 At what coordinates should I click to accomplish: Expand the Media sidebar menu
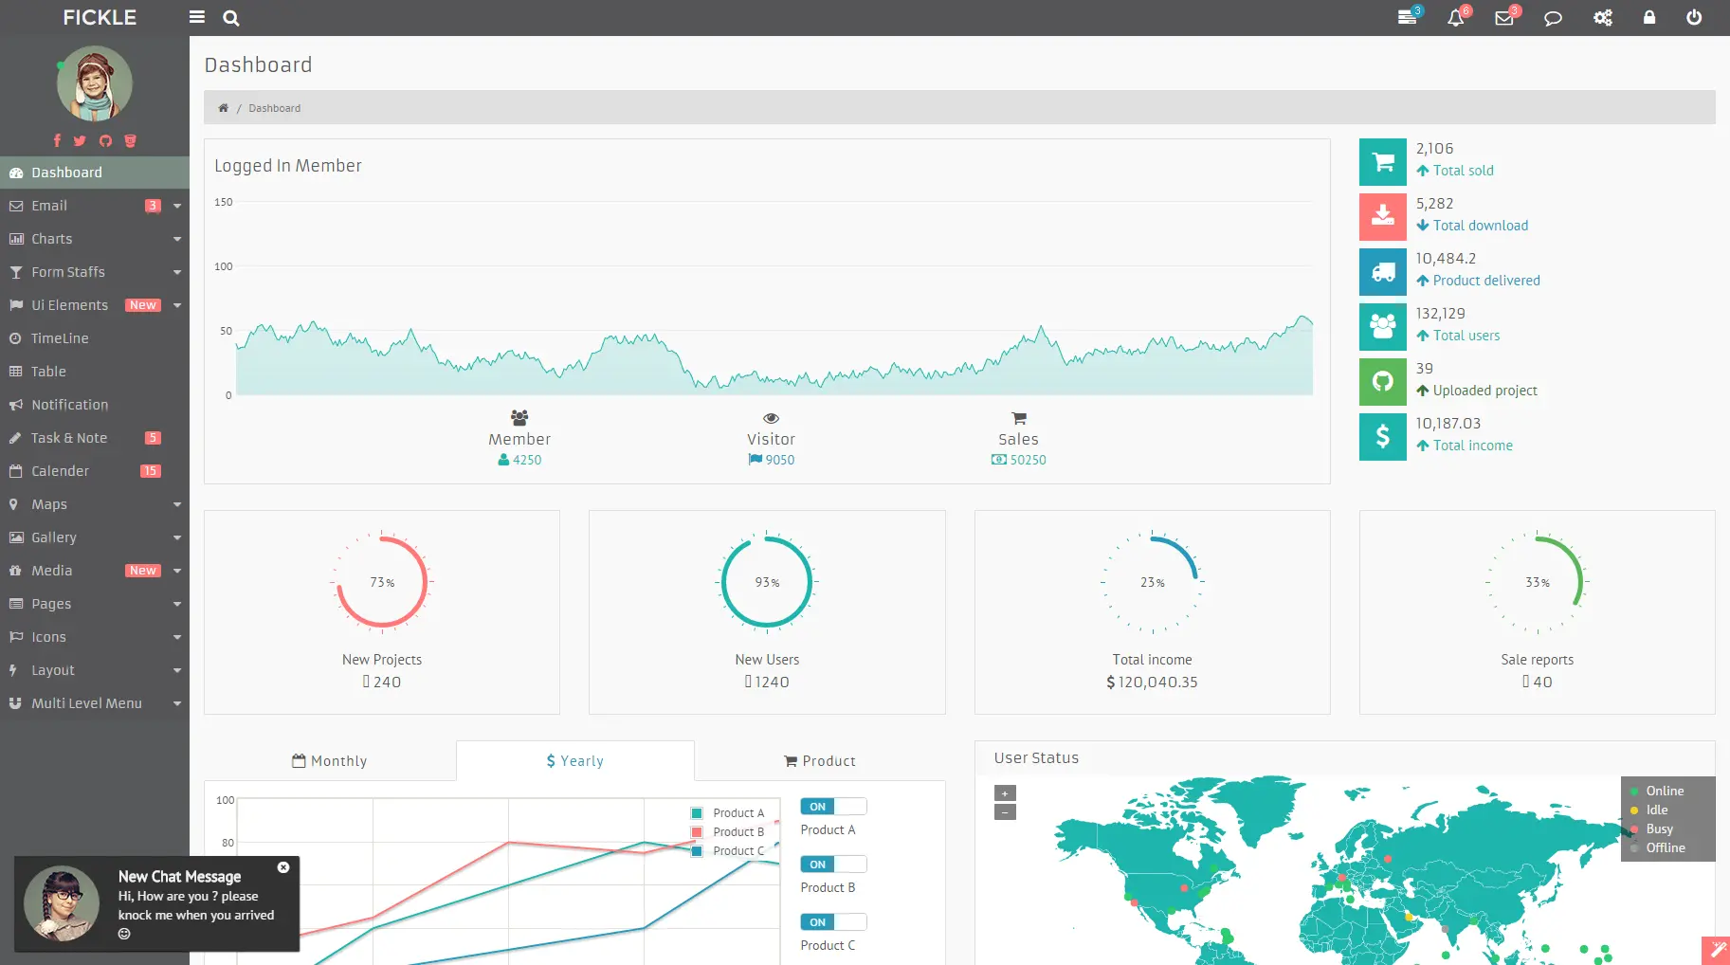coord(95,571)
